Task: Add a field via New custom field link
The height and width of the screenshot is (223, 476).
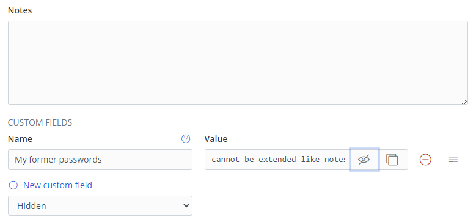Action: [x=57, y=185]
